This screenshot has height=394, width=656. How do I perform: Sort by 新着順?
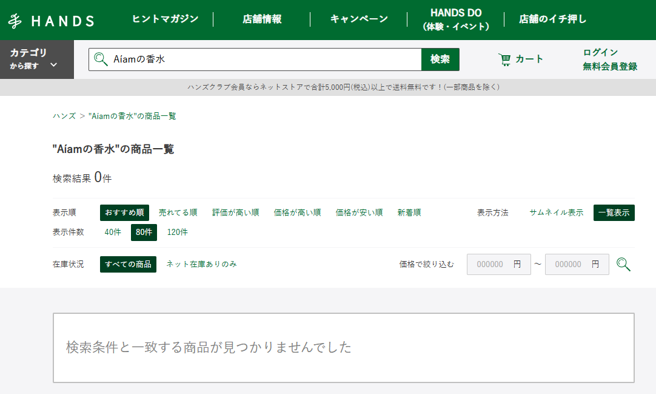click(x=409, y=212)
